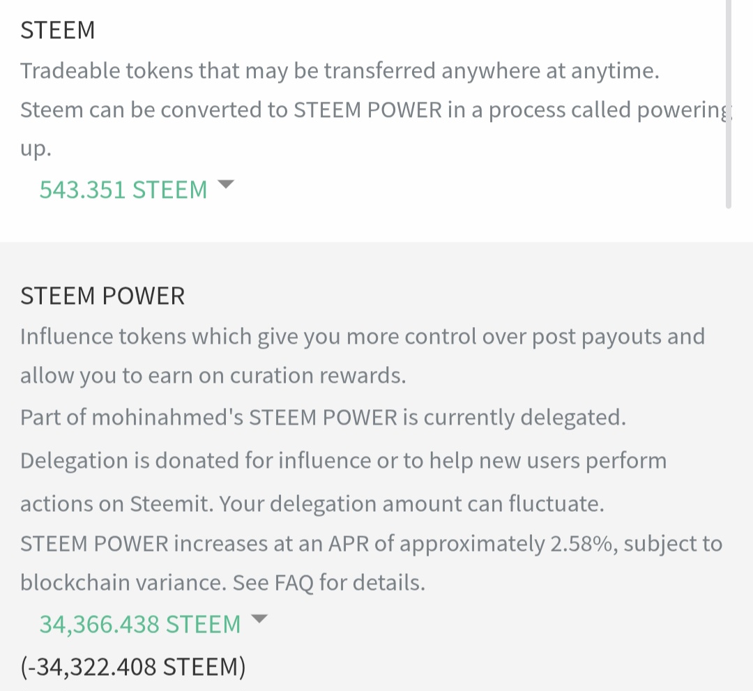
Task: Click the vertical scrollbar on the right edge
Action: pyautogui.click(x=728, y=105)
